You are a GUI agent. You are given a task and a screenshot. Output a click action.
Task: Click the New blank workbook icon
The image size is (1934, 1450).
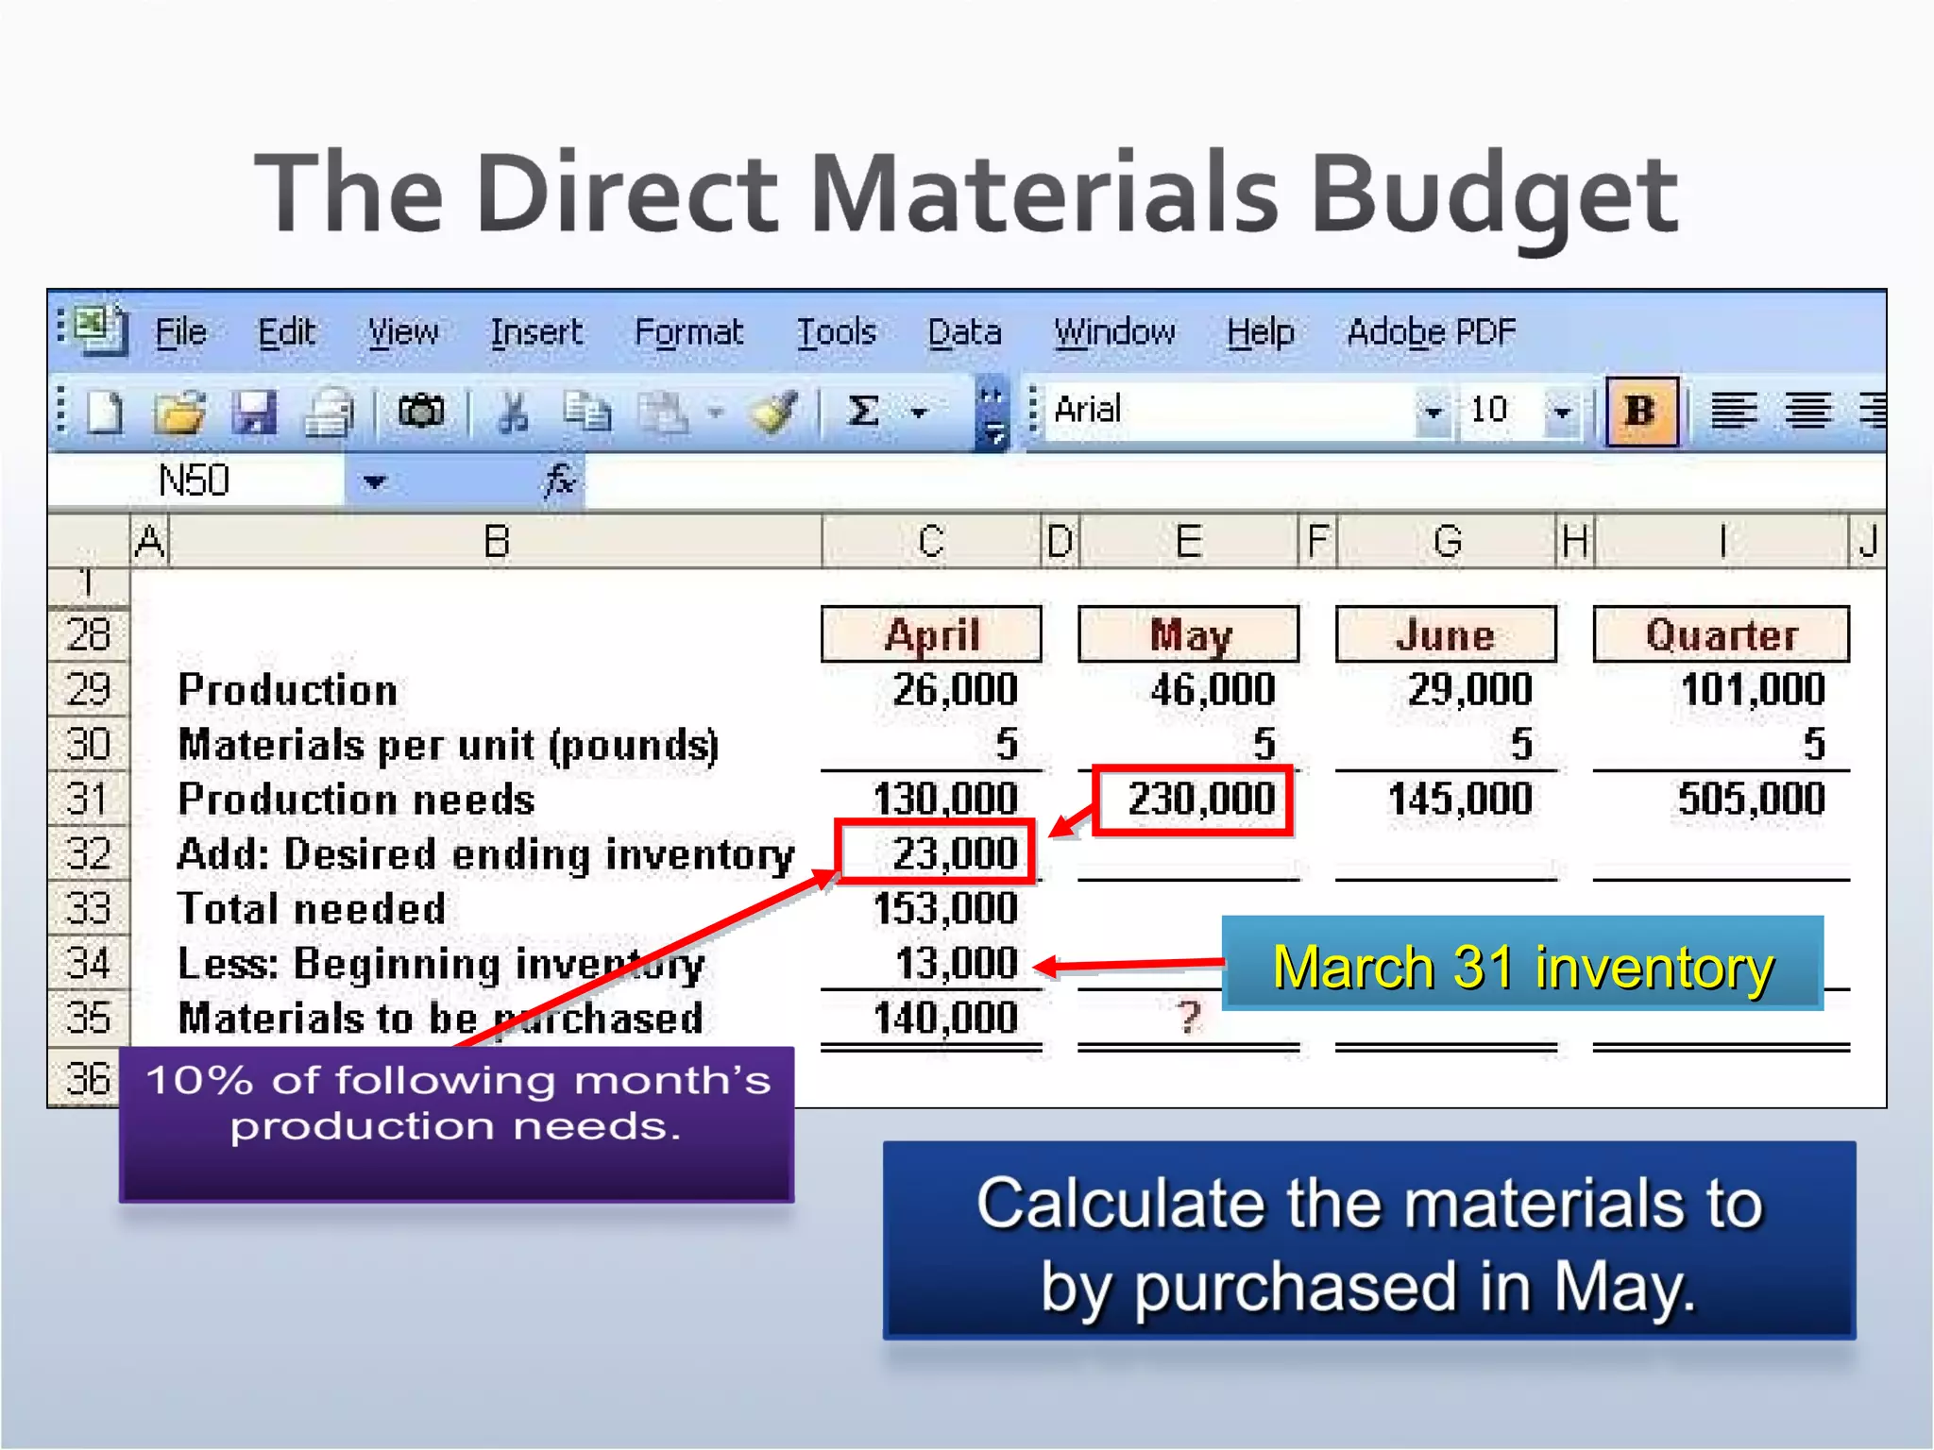pyautogui.click(x=105, y=413)
